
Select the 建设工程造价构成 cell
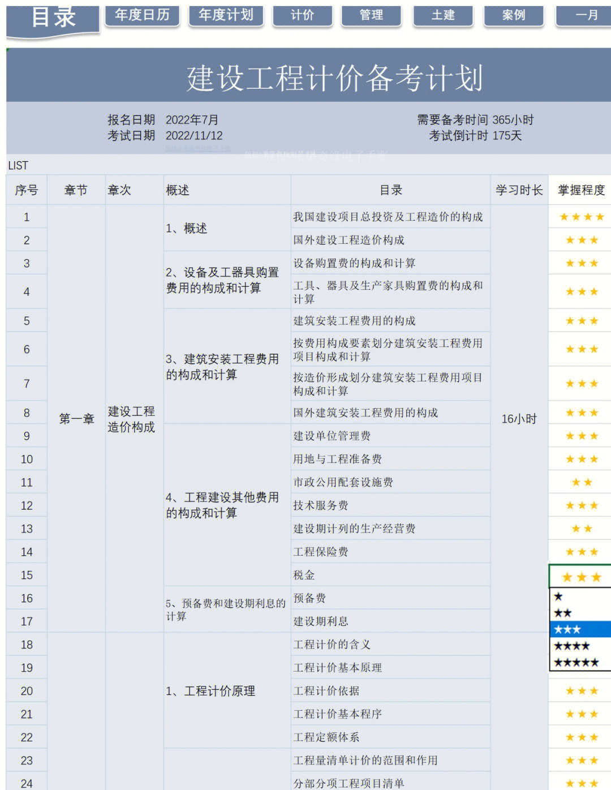click(x=134, y=419)
